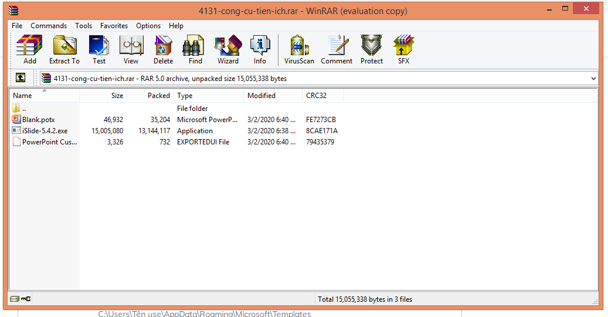Create an SFX archive
This screenshot has width=608, height=317.
click(403, 50)
